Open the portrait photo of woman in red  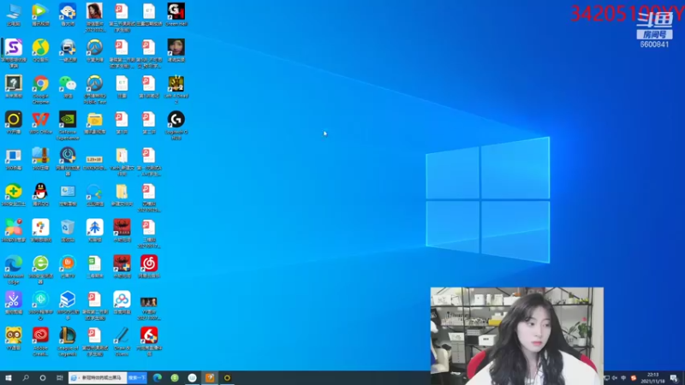click(95, 17)
